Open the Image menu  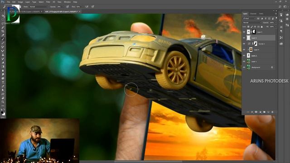pyautogui.click(x=20, y=2)
